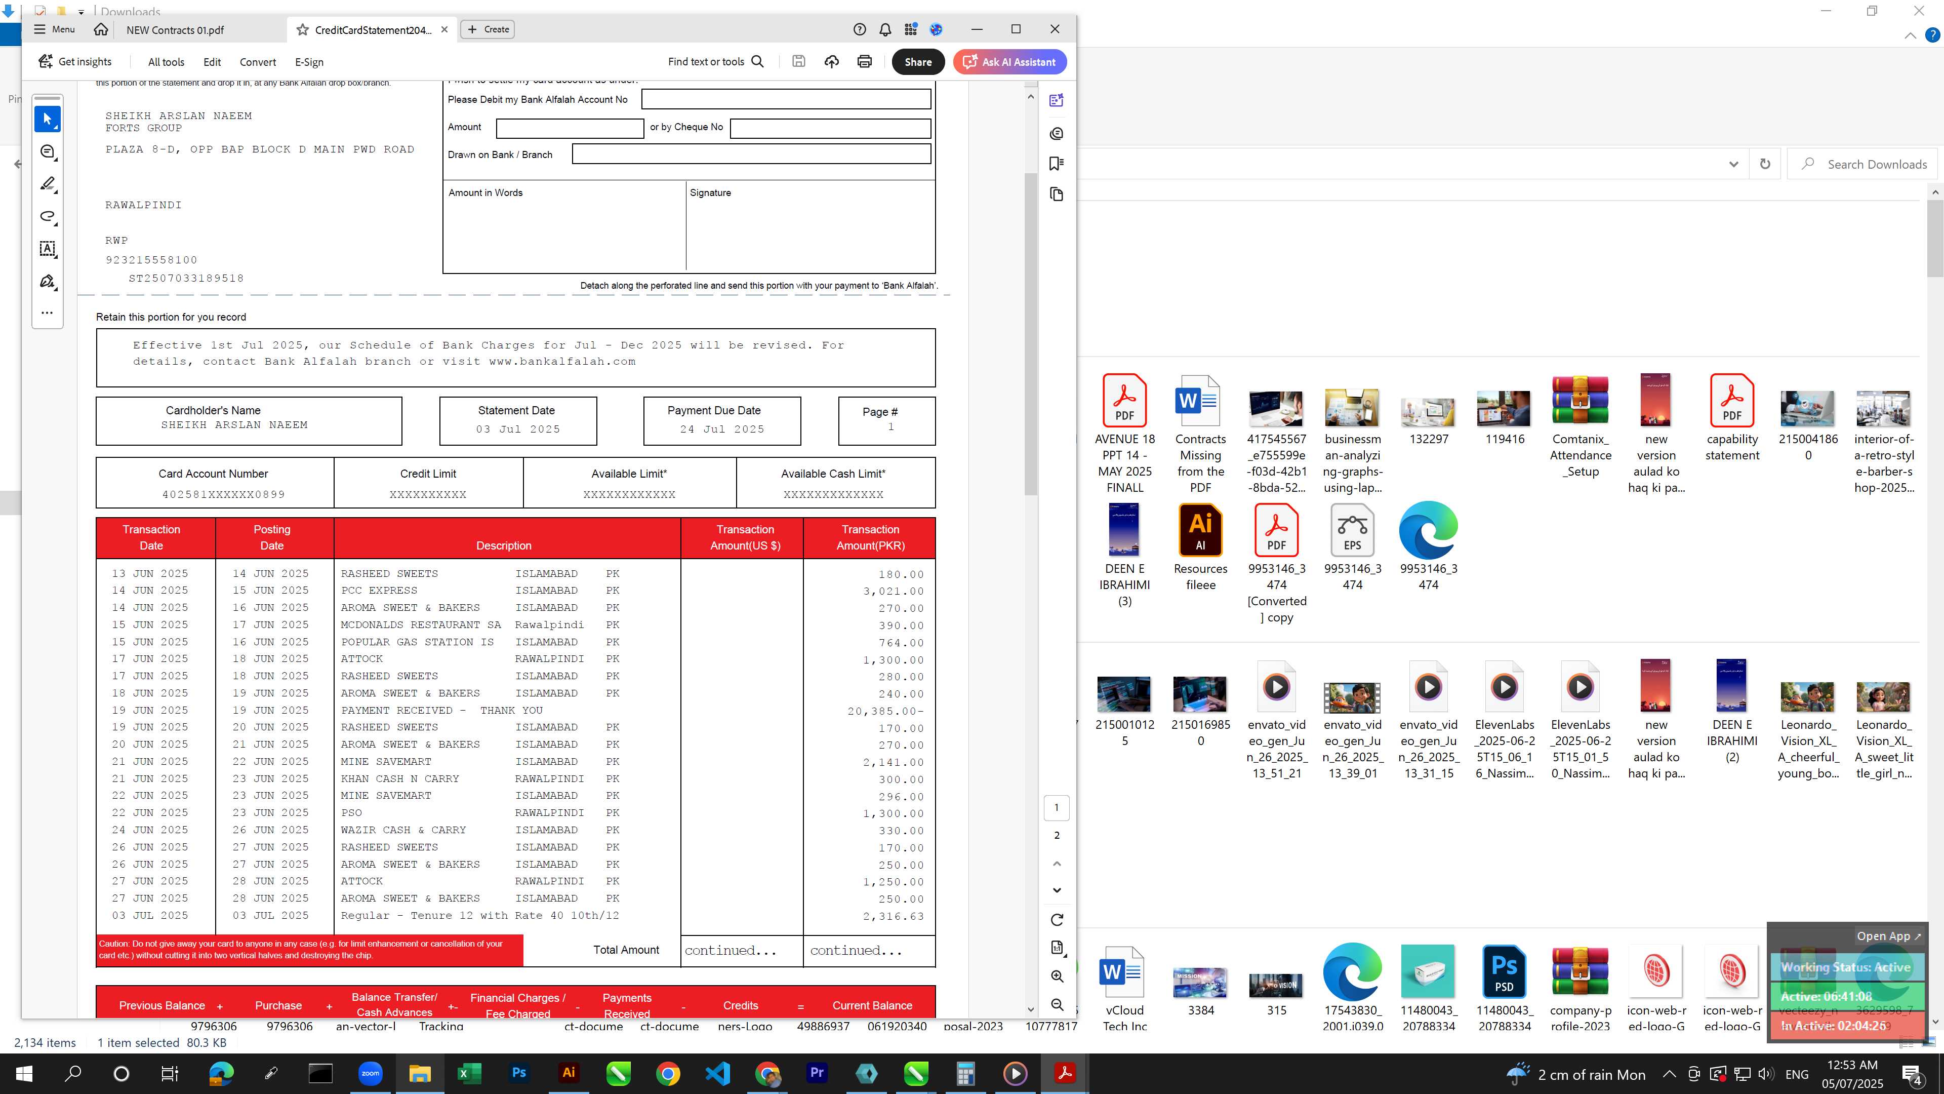Zoom in the PDF view

click(x=1057, y=976)
